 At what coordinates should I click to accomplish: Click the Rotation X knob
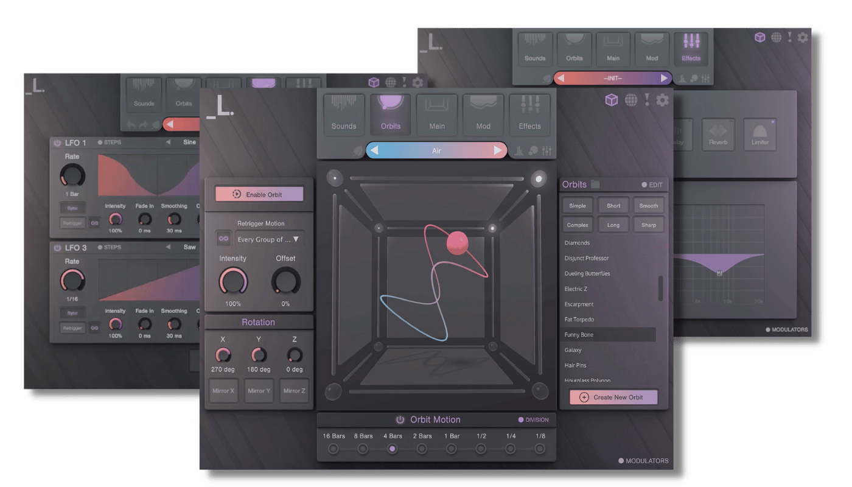223,355
